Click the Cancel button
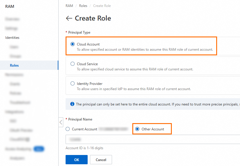Image resolution: width=240 pixels, height=166 pixels. coord(101,160)
